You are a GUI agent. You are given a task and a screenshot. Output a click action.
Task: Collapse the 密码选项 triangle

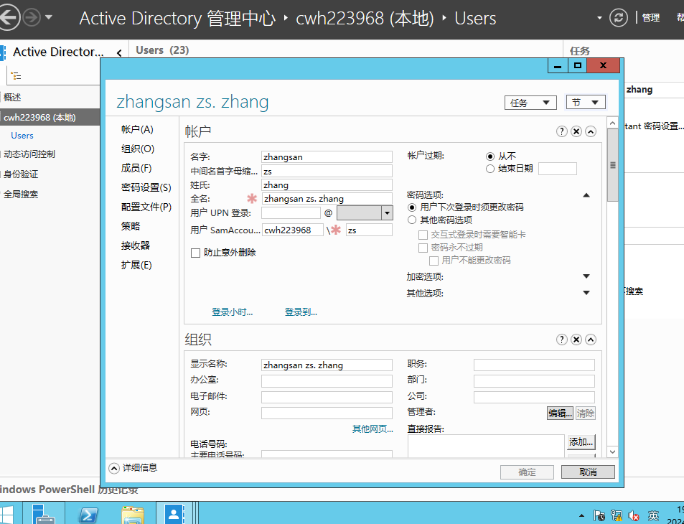(586, 195)
